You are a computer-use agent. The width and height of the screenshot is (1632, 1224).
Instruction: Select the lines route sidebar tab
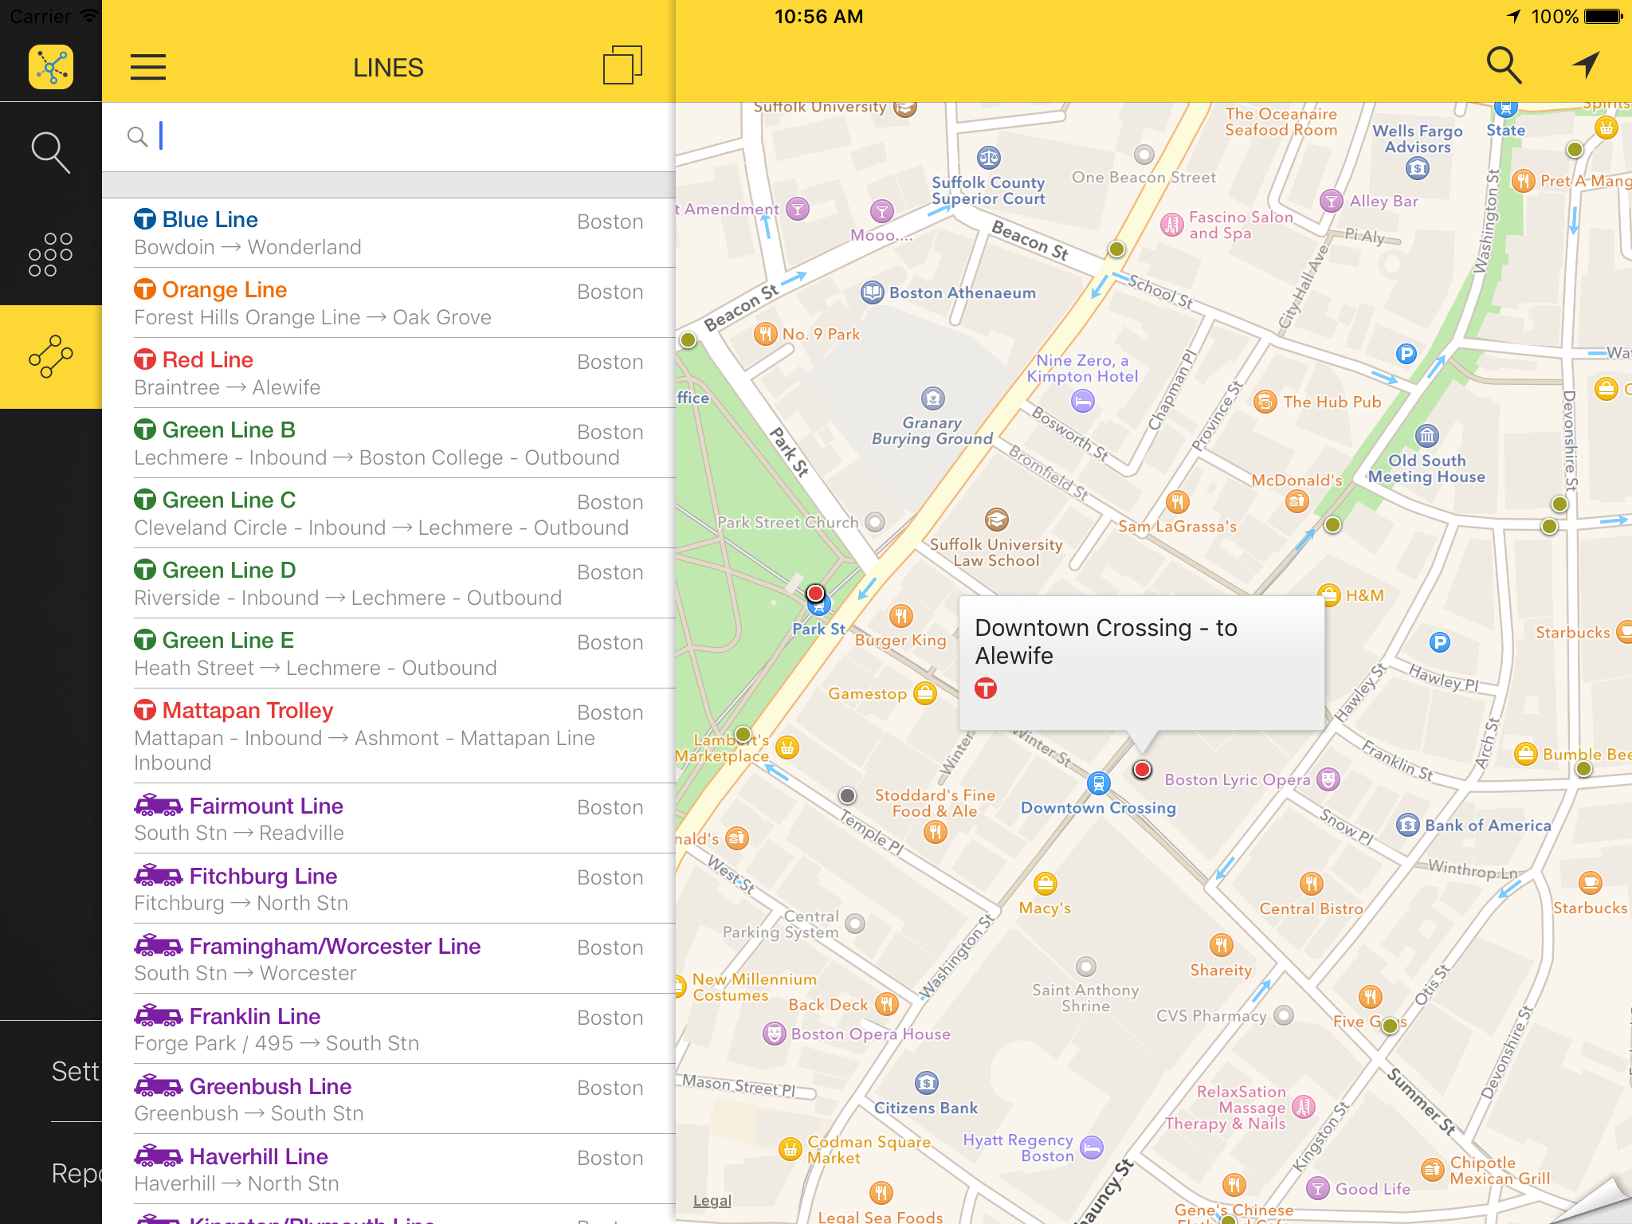click(x=51, y=357)
